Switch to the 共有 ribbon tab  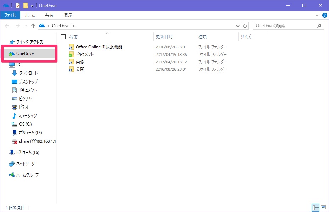[x=49, y=15]
